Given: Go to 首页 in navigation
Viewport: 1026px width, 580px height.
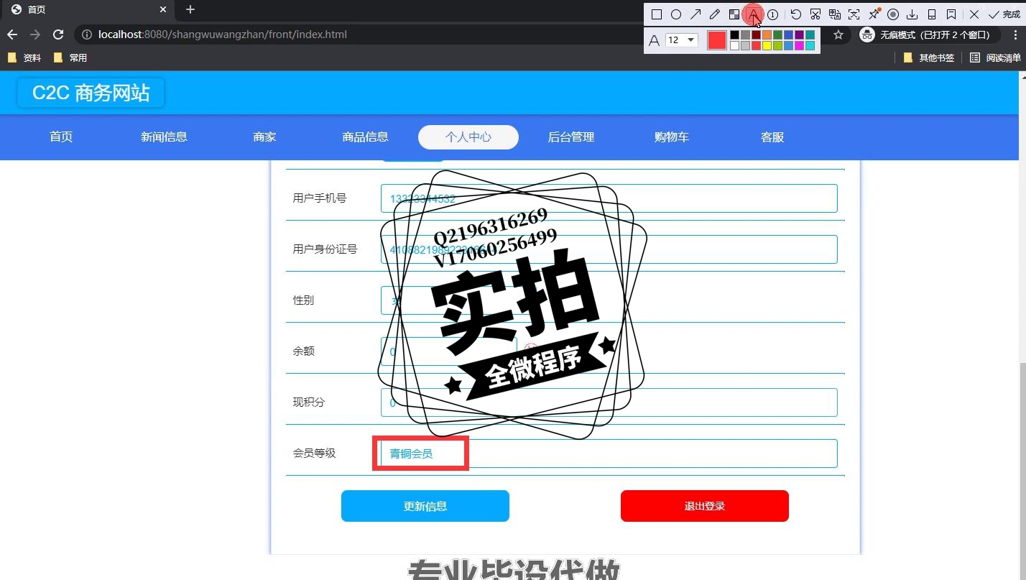Looking at the screenshot, I should 61,137.
